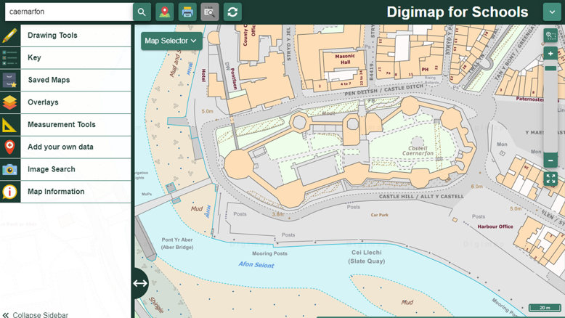
Task: Expand the Map Selector dropdown
Action: point(171,41)
